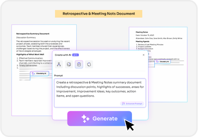The width and height of the screenshot is (198, 137).
Task: Select the diagram/flowchart icon in Create with AI
Action: (59, 64)
